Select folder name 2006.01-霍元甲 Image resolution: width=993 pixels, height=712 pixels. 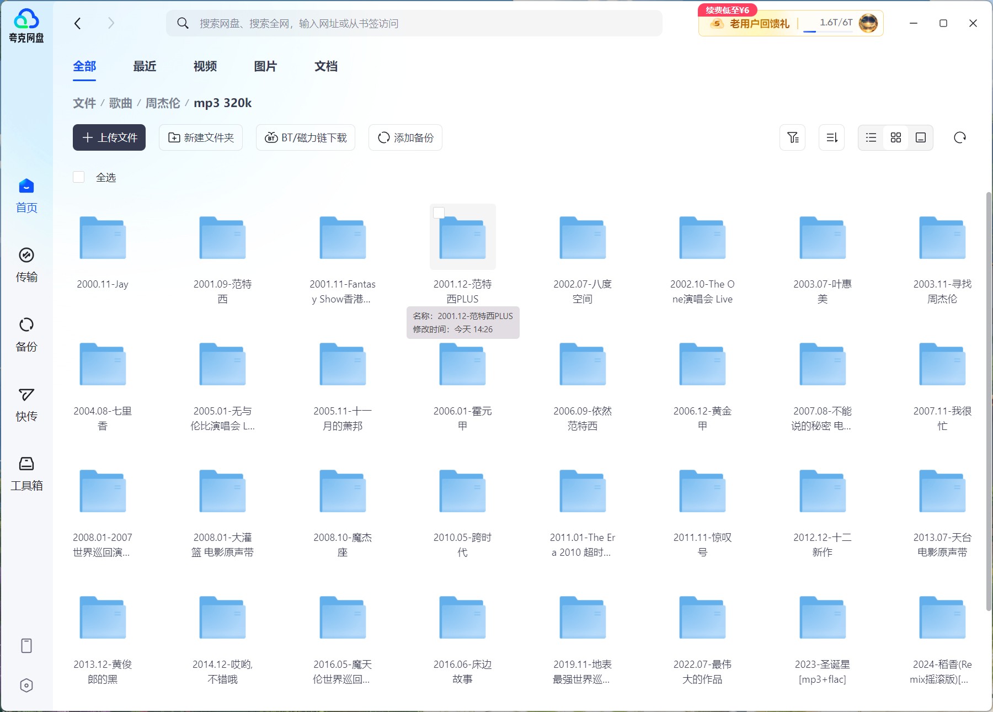coord(462,418)
